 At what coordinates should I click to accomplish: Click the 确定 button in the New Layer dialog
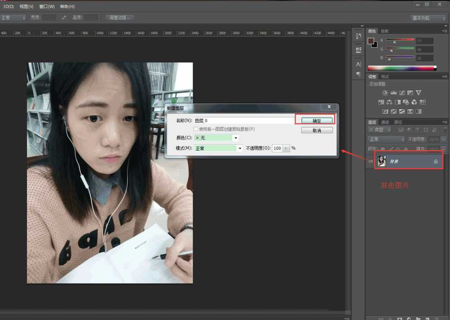316,120
